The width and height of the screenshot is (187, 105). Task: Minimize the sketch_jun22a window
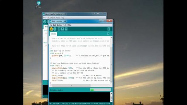tap(94, 14)
